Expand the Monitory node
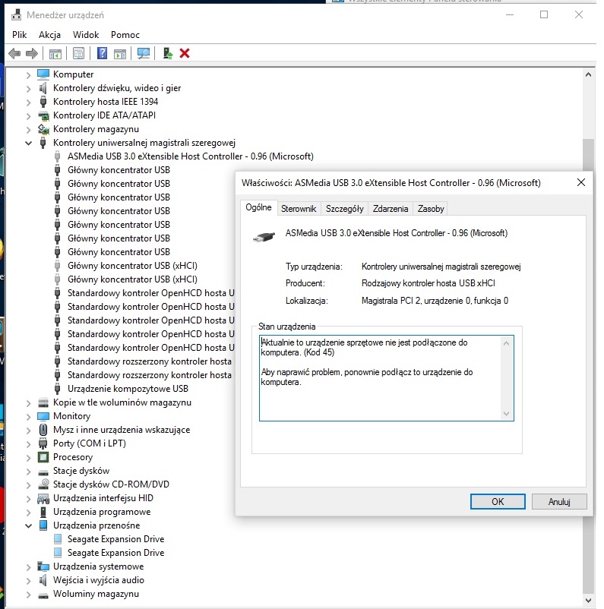Screen dimensions: 604x609 pos(28,417)
